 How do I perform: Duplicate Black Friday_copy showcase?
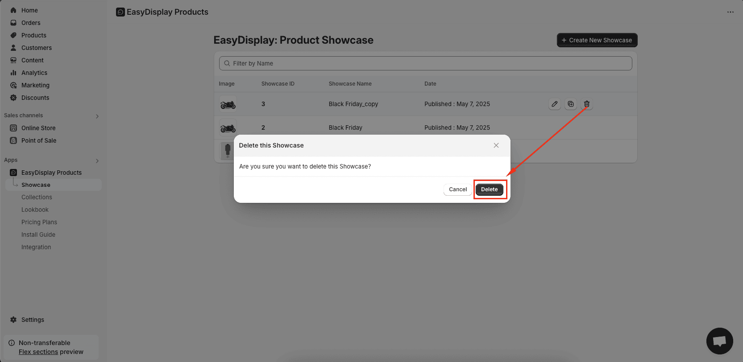click(x=571, y=104)
